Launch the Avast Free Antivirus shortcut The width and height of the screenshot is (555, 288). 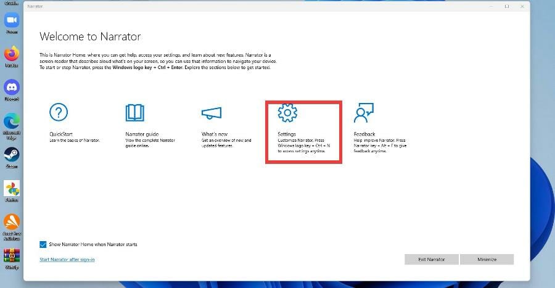(x=12, y=222)
